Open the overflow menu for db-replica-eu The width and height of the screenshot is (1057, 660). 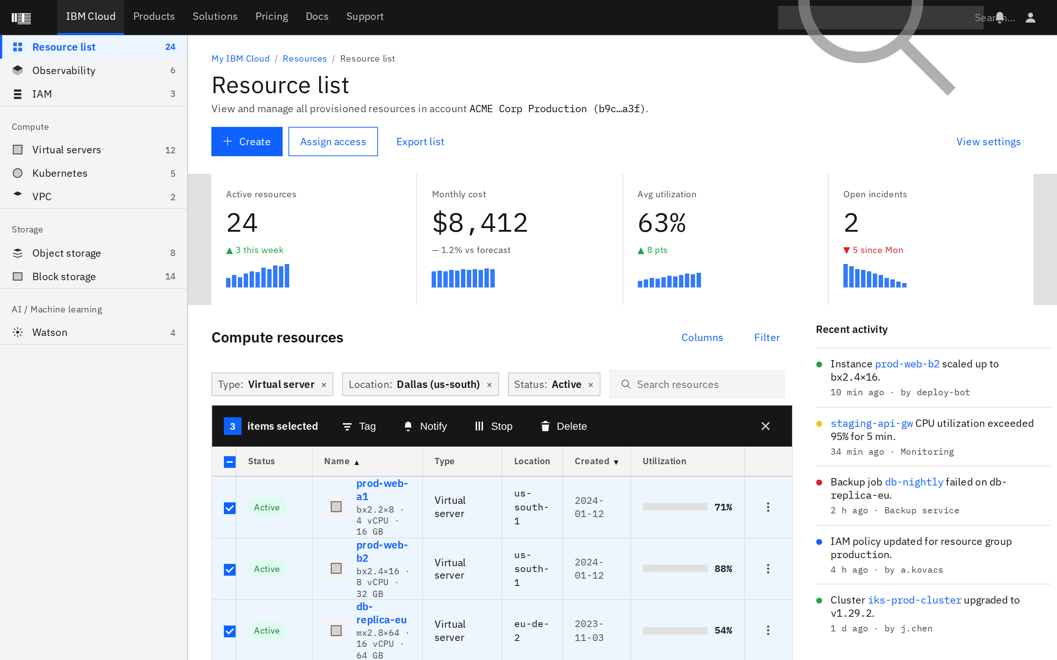tap(768, 630)
